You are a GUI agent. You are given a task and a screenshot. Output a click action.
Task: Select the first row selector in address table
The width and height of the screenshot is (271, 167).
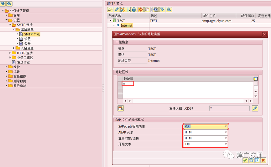120,84
